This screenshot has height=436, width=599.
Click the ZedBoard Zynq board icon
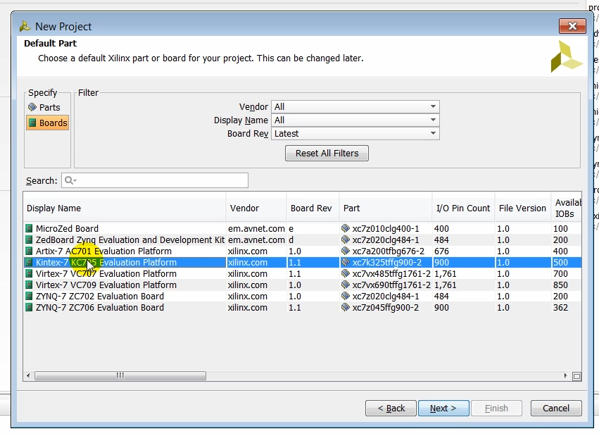[x=30, y=240]
